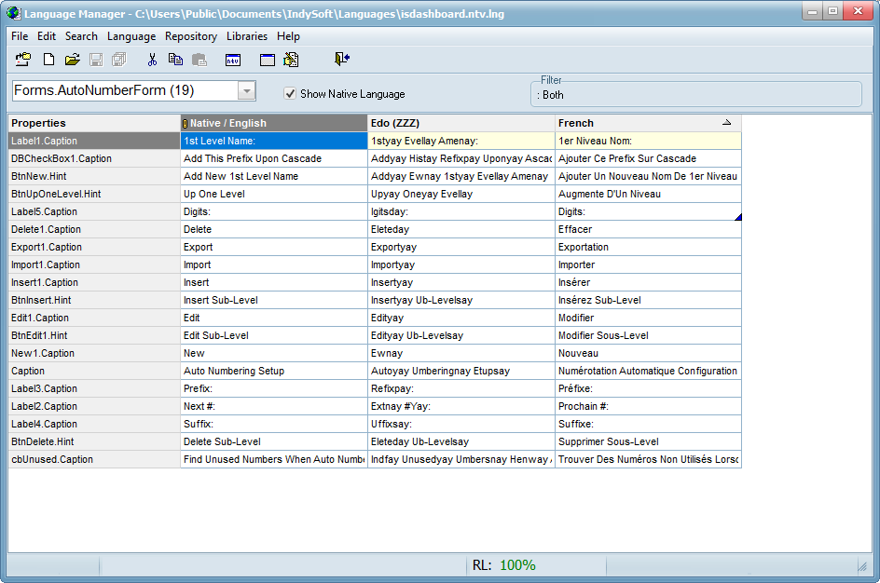Click the French 'Numérotation Automatique Configuration' cell
Screen dimensions: 880x583
(x=648, y=371)
